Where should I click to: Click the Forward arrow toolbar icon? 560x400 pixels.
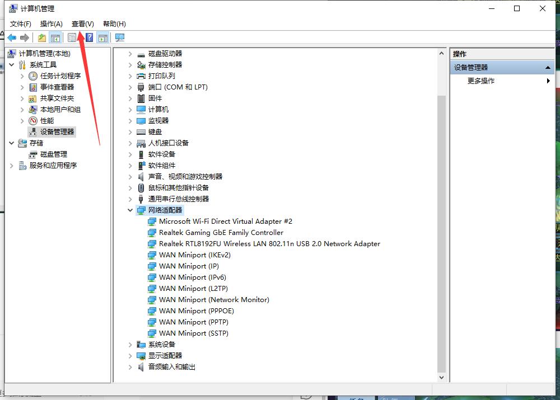25,37
